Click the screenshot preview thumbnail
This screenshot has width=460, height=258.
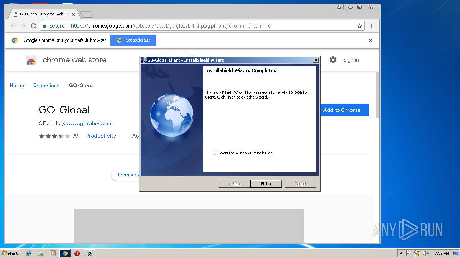click(189, 226)
